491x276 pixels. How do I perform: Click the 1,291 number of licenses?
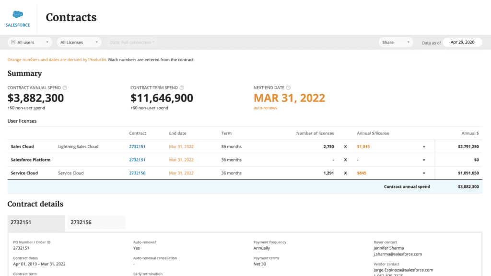pos(328,173)
